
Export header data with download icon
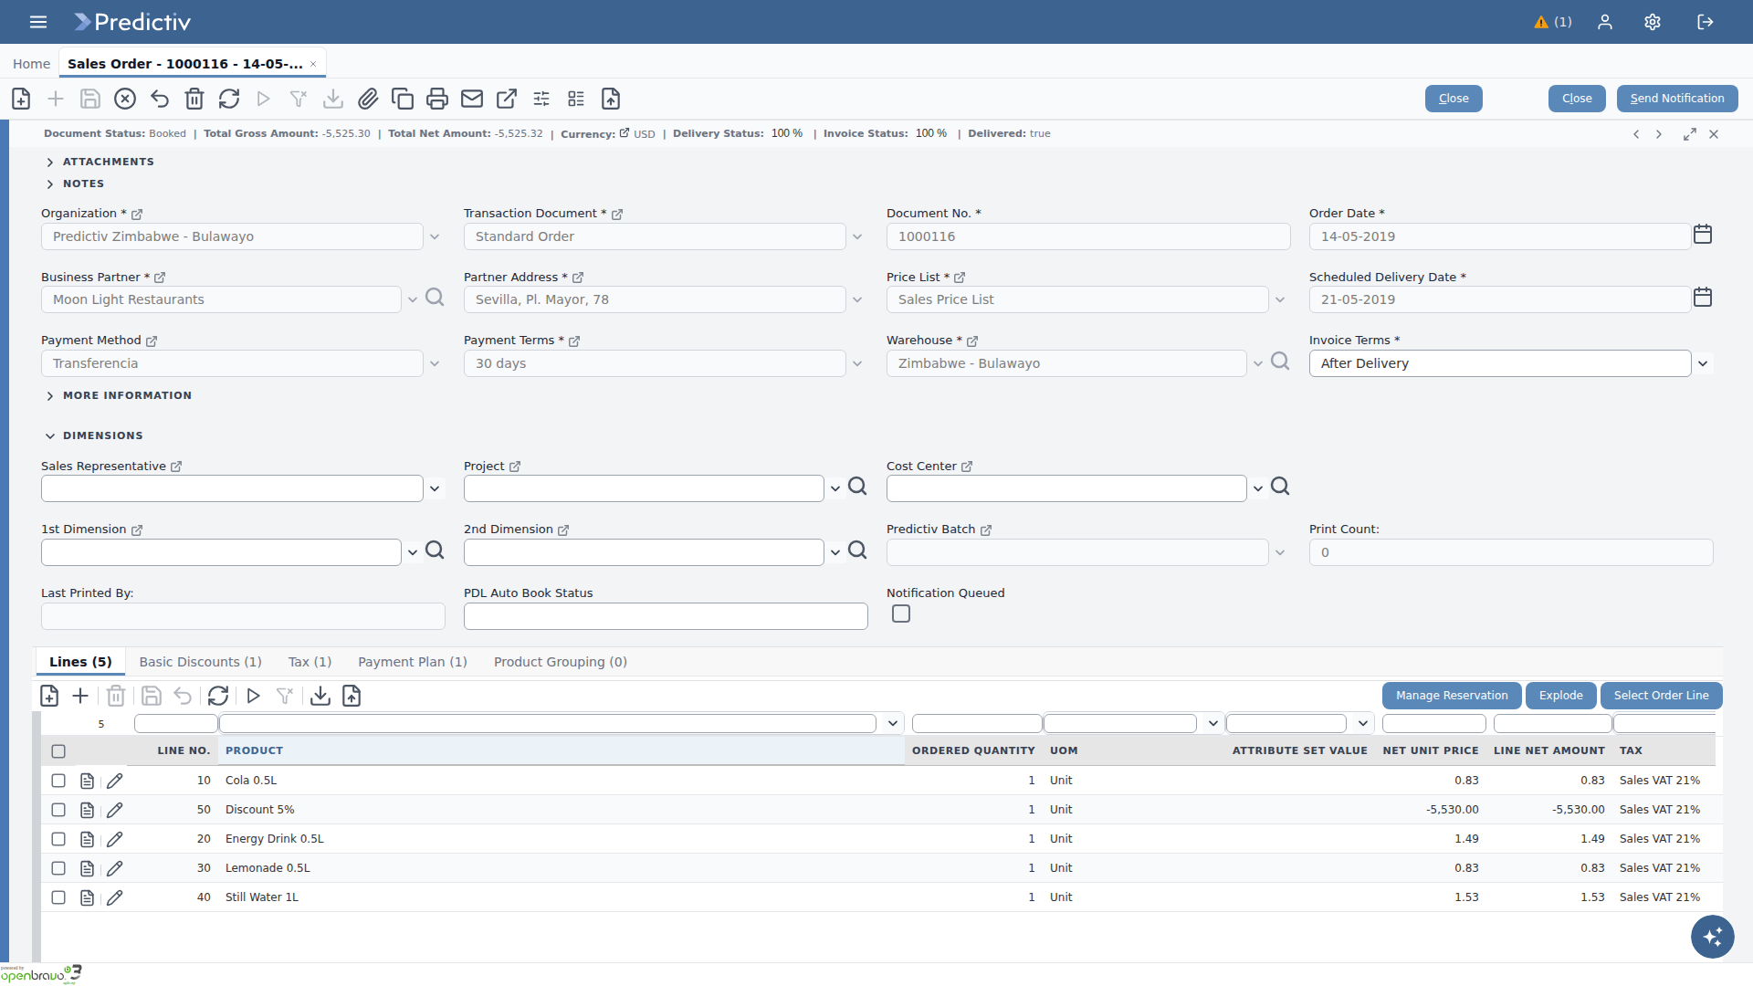(333, 99)
